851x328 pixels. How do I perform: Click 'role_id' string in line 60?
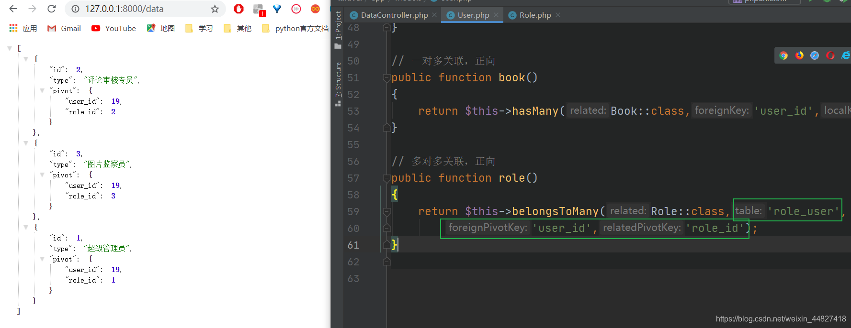[715, 228]
